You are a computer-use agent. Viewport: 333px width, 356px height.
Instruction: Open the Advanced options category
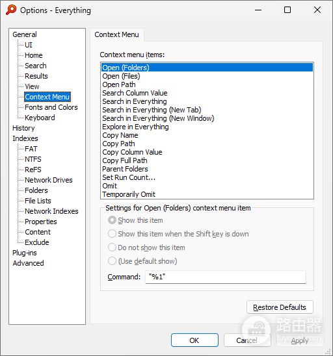tap(28, 263)
